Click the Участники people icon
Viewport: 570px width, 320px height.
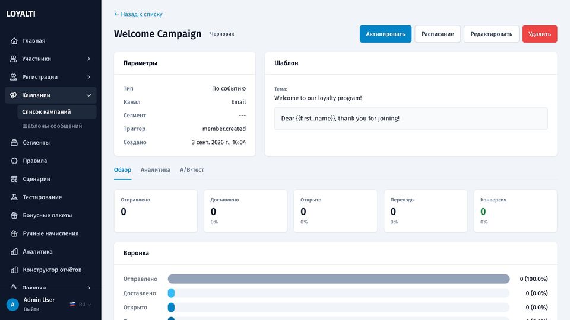(x=14, y=59)
